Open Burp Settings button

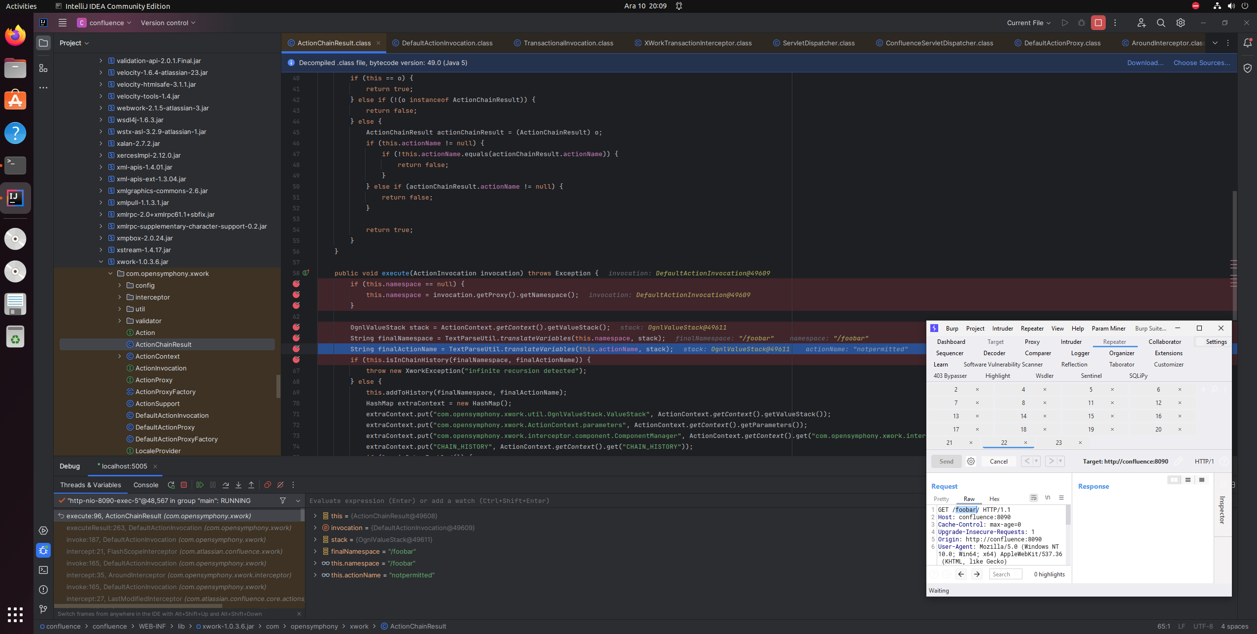tap(1212, 341)
